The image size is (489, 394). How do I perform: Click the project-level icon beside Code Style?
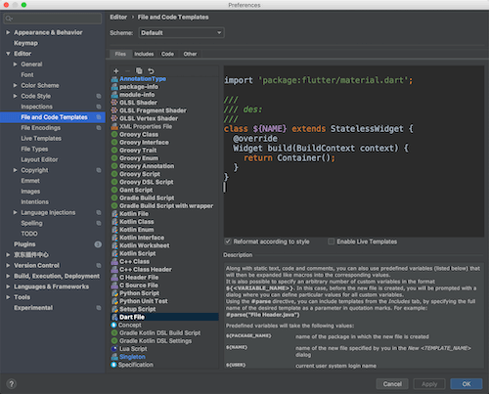point(99,96)
